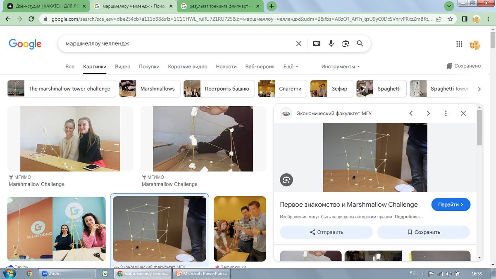Open Chrome's three-dot menu

(x=488, y=19)
